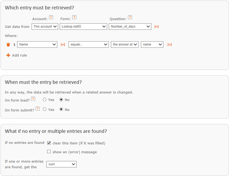Open the On form submit help icon
The height and width of the screenshot is (176, 229).
(x=38, y=109)
